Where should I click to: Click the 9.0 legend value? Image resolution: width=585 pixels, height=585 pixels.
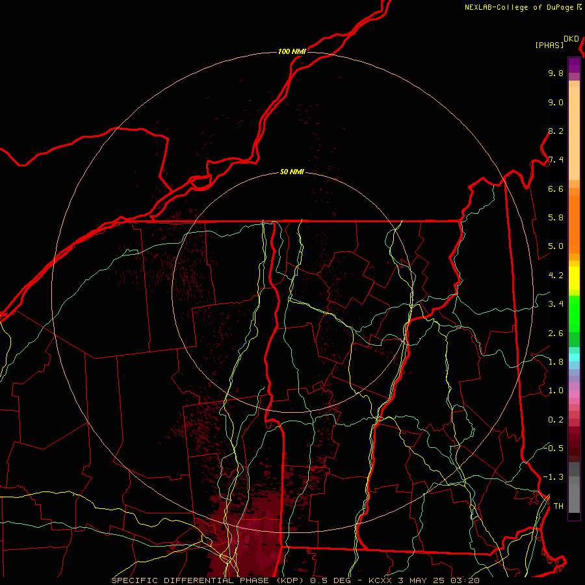pyautogui.click(x=556, y=102)
